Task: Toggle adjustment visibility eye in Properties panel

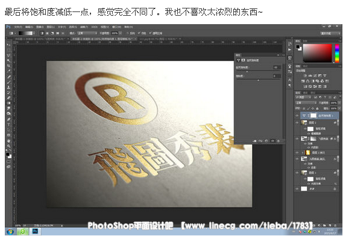Action: [x=272, y=141]
